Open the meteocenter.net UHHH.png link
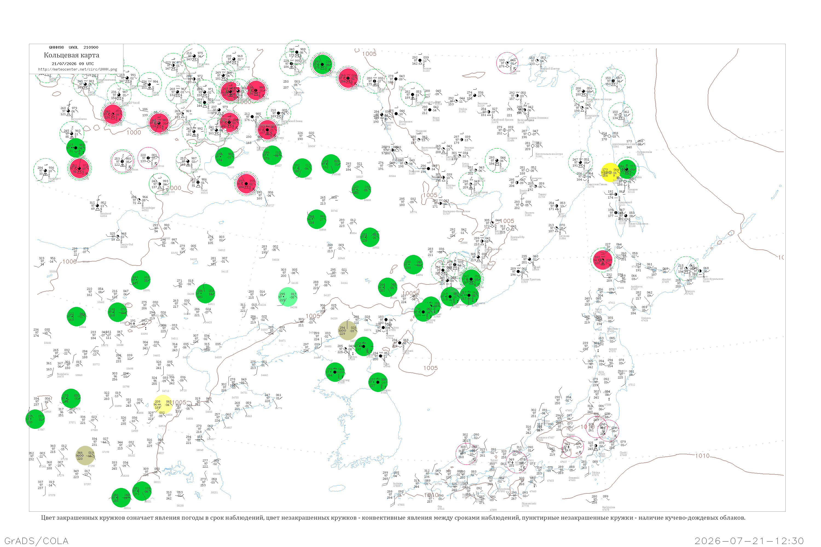The image size is (821, 547). click(x=77, y=69)
